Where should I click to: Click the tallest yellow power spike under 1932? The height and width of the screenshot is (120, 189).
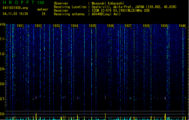pos(36,116)
